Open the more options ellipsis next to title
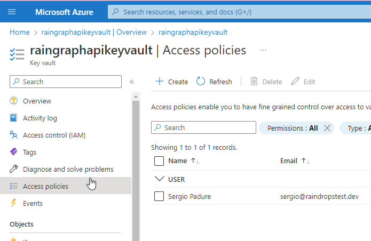Image resolution: width=371 pixels, height=241 pixels. pyautogui.click(x=263, y=50)
